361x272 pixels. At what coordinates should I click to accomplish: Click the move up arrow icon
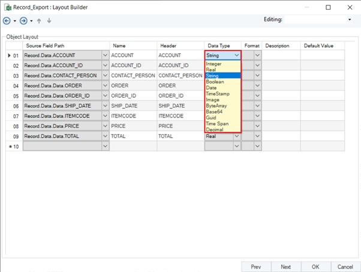click(40, 20)
